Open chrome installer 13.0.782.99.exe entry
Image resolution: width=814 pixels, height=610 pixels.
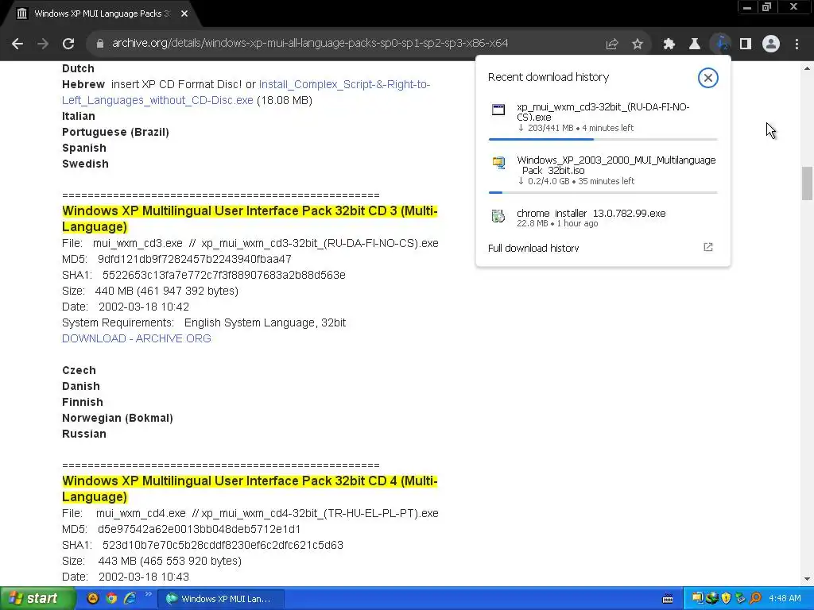tap(603, 218)
